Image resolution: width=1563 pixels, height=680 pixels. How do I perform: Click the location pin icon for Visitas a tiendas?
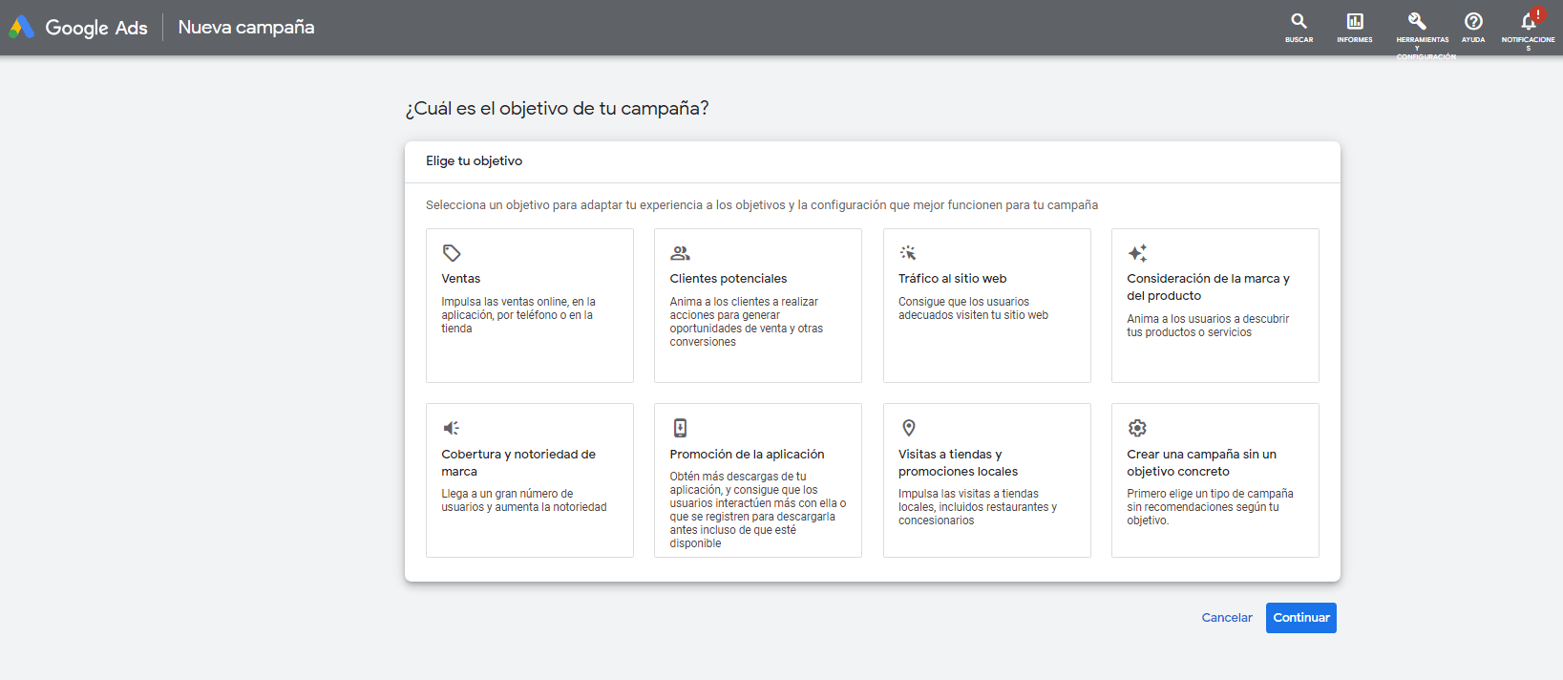pyautogui.click(x=909, y=428)
